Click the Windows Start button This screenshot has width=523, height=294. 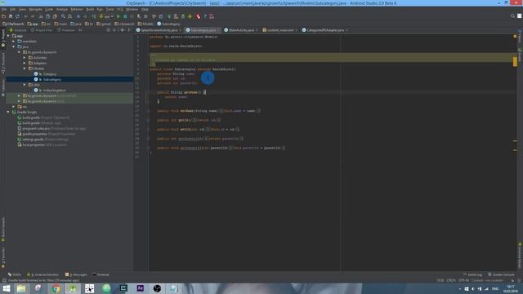coord(7,288)
